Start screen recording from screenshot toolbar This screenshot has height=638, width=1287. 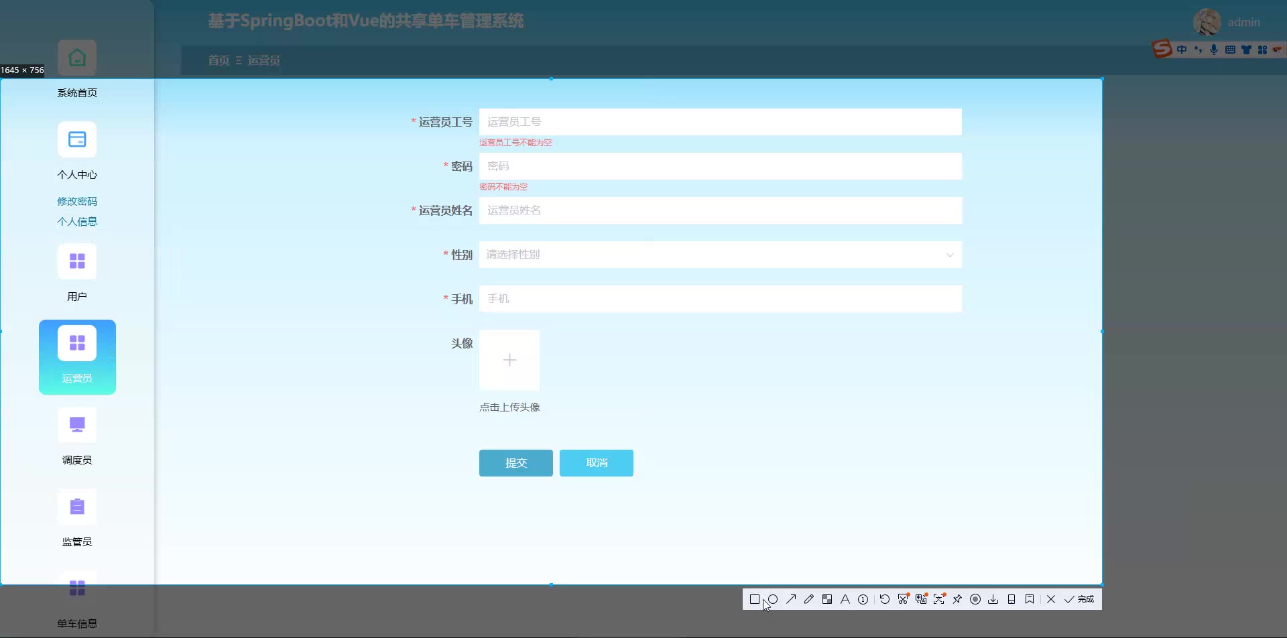point(975,599)
